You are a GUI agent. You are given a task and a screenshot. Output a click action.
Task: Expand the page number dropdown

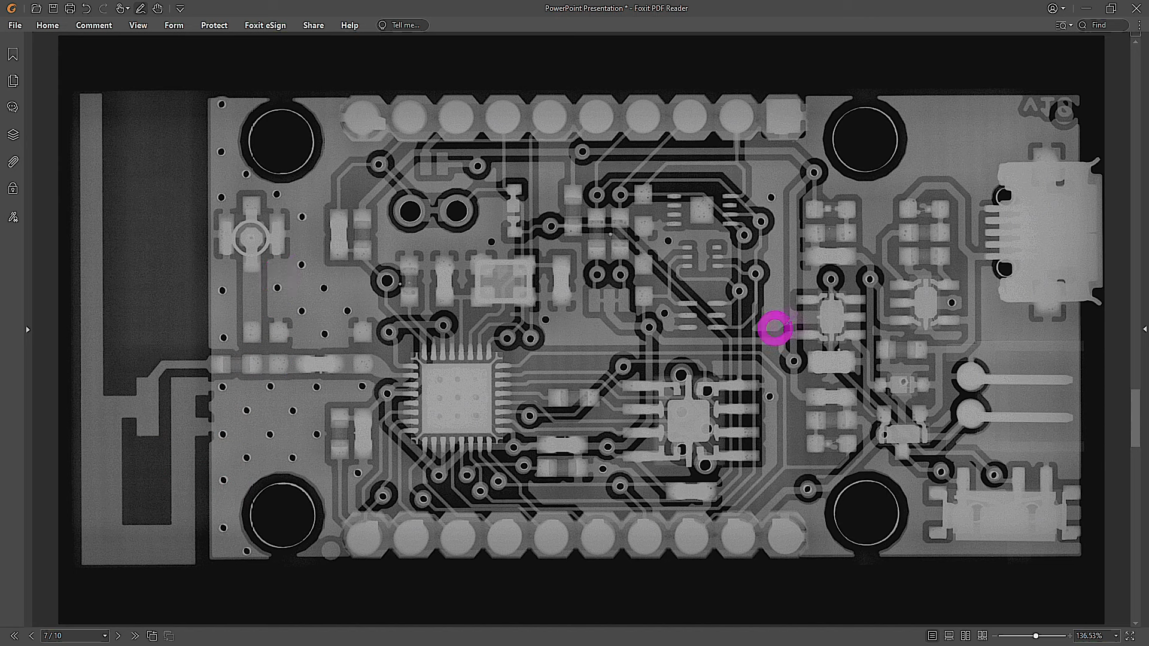105,636
